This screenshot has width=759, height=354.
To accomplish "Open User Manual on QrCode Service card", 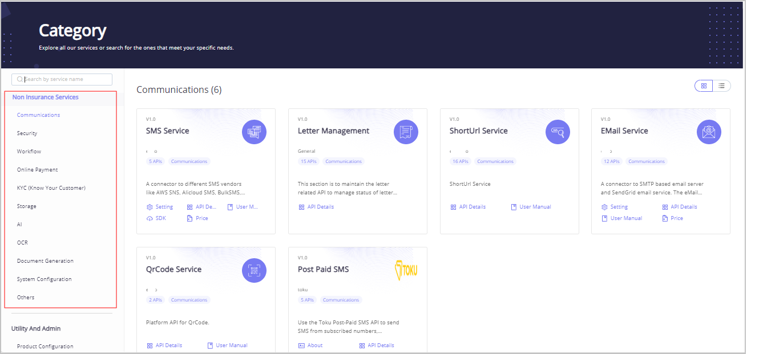I will coord(227,345).
